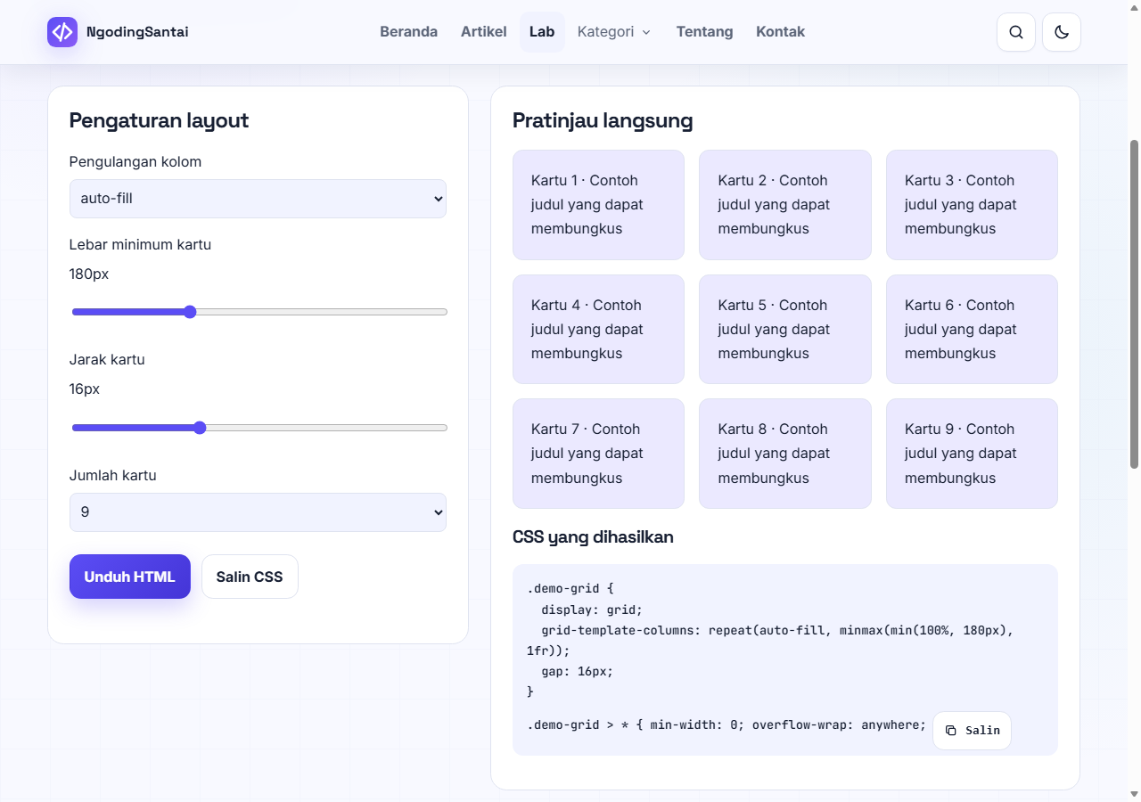Select the Kartu 8 preview card

(785, 454)
